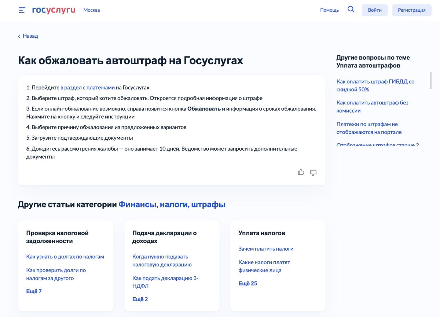440x317 pixels.
Task: Rate the article with thumbs down
Action: coord(313,172)
